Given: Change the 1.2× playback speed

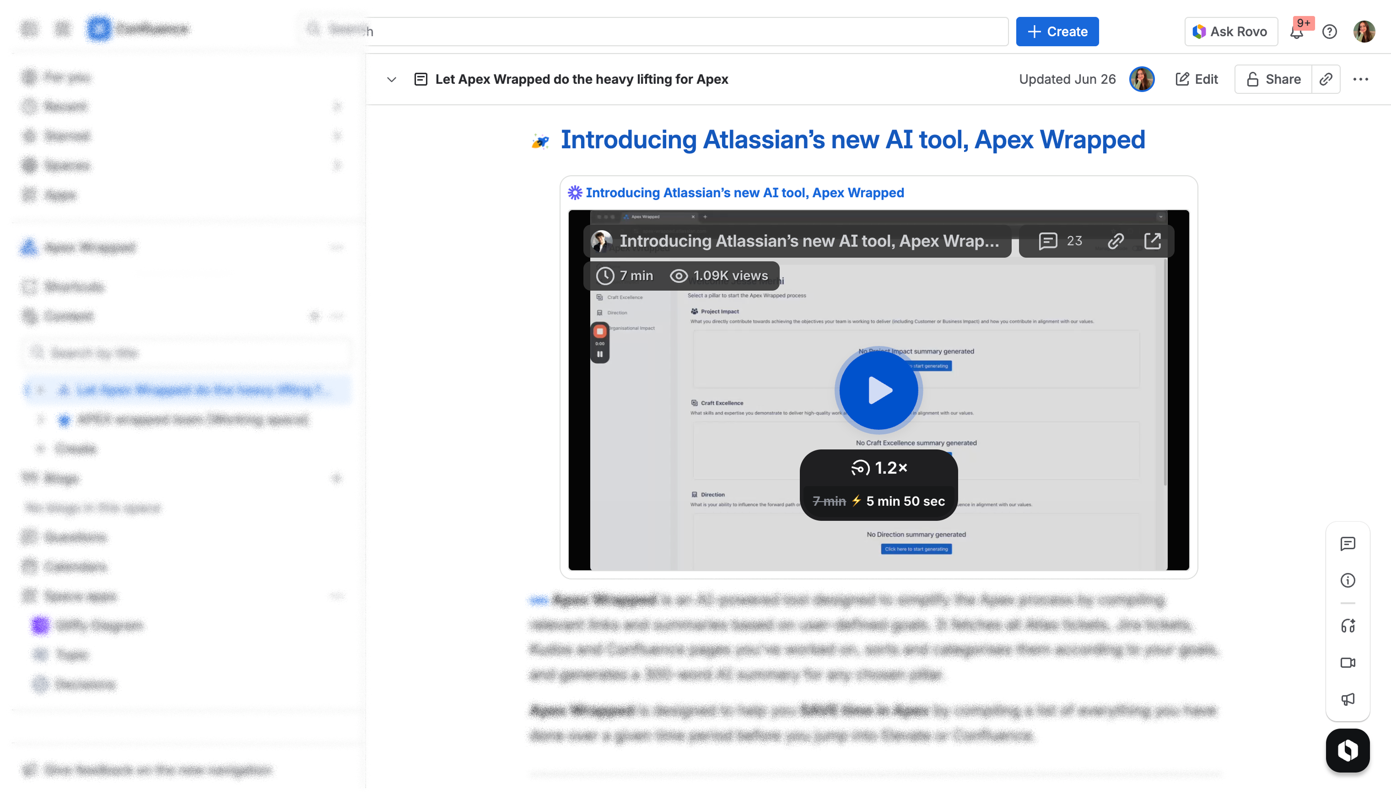Looking at the screenshot, I should (879, 468).
